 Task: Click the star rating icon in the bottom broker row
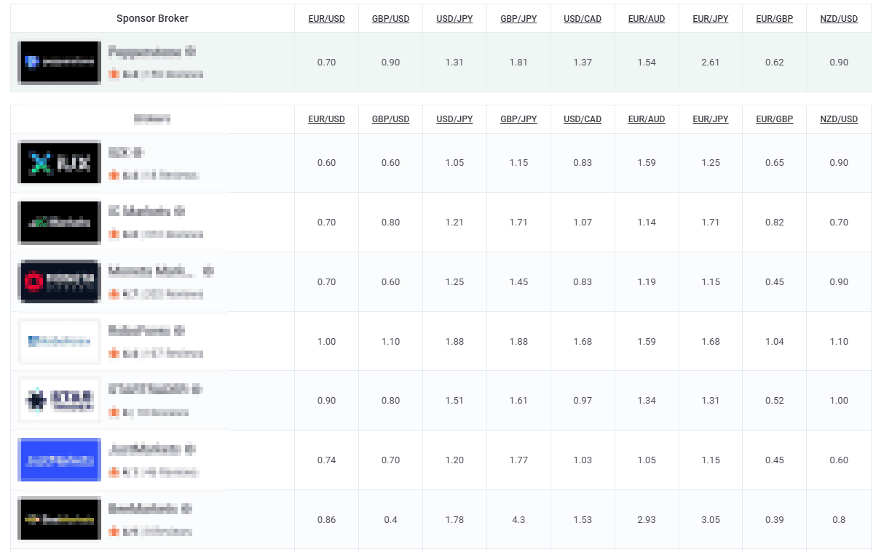(114, 532)
